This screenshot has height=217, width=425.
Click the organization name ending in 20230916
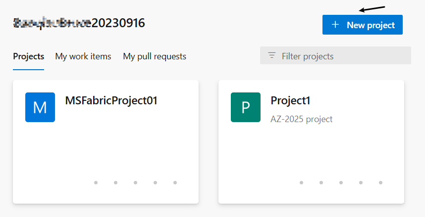[79, 23]
